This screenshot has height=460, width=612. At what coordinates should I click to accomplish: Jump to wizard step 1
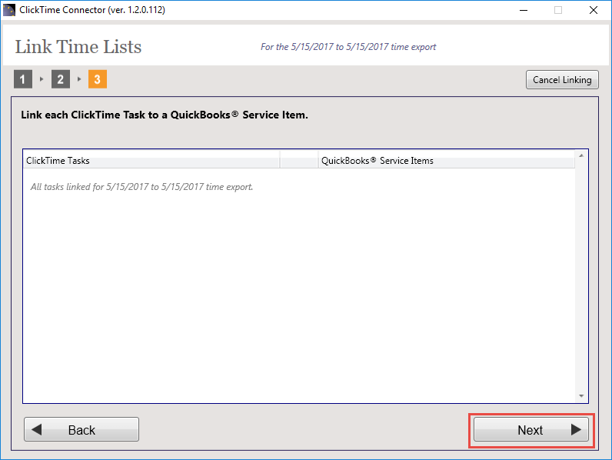(23, 79)
